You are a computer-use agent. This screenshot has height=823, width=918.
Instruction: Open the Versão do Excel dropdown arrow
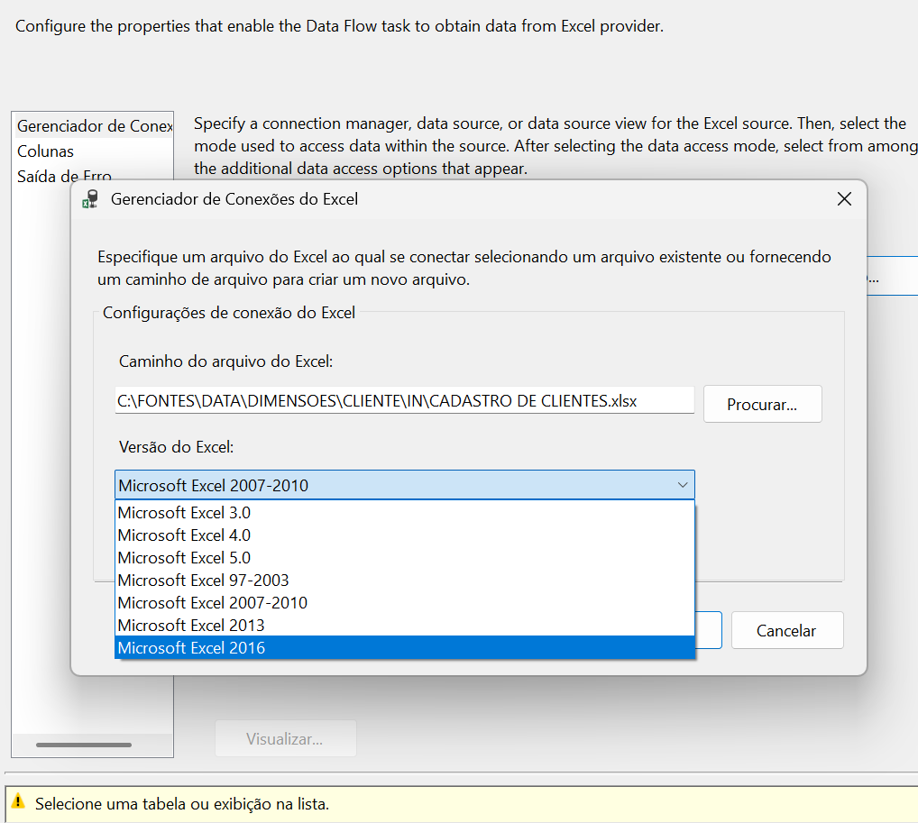tap(682, 485)
